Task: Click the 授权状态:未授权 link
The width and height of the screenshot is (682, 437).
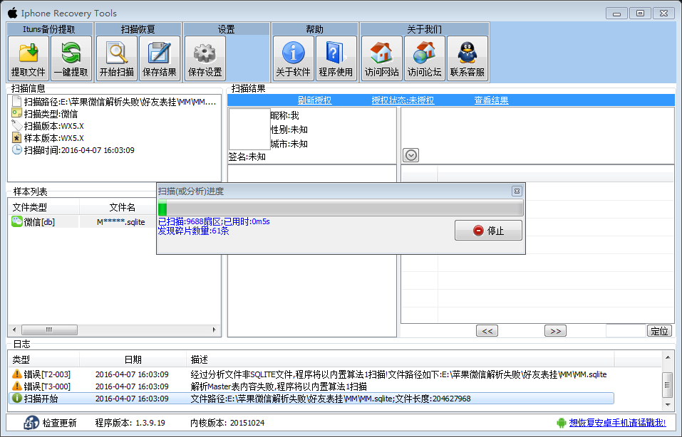Action: (403, 100)
